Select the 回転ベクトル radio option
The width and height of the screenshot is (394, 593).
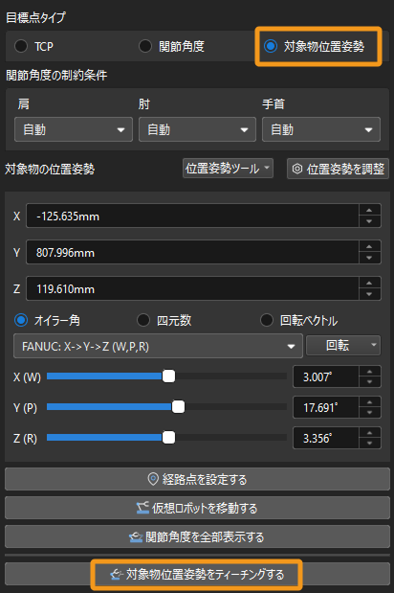point(267,320)
